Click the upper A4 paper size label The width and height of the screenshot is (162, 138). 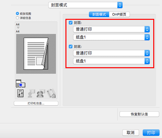17,24
